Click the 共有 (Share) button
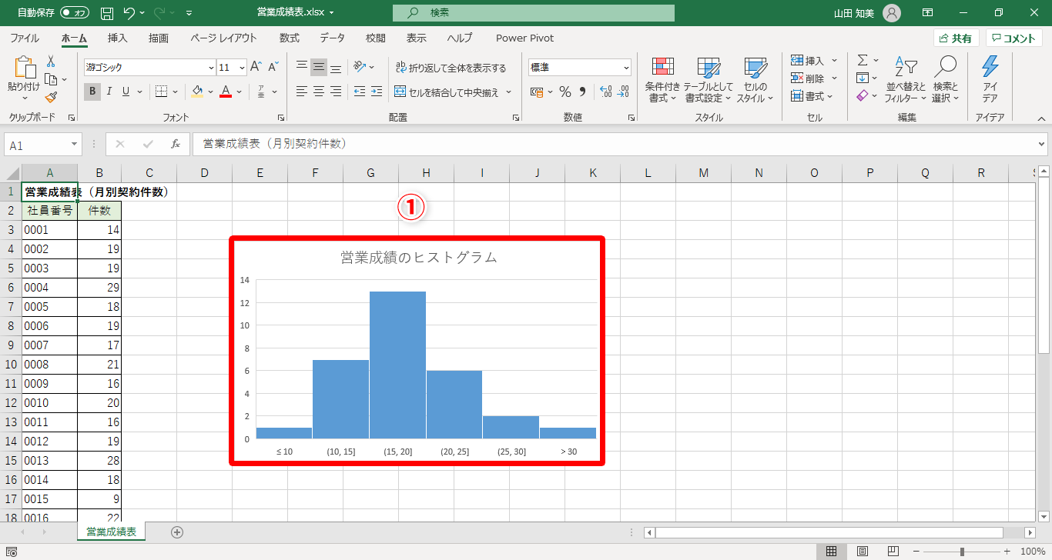1052x560 pixels. point(956,38)
